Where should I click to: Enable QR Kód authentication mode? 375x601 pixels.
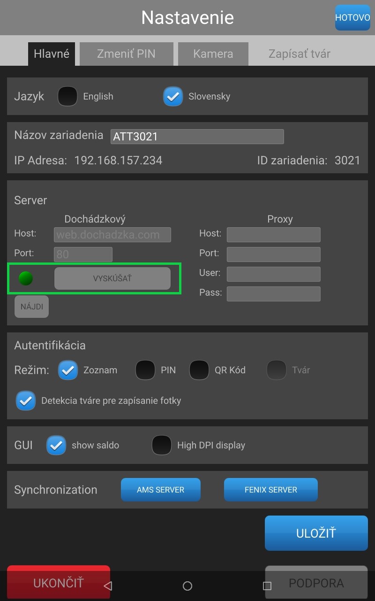199,370
